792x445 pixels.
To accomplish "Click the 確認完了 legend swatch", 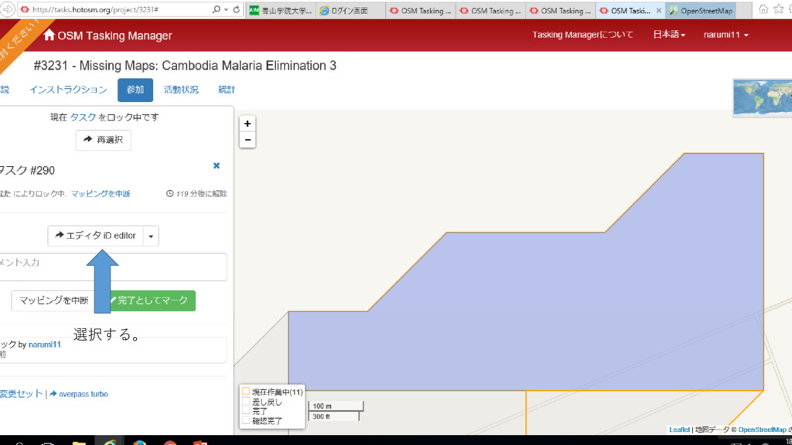I will pos(246,420).
